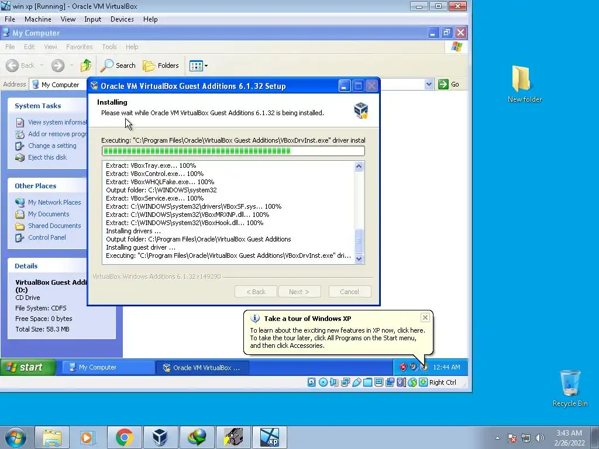Open Windows Media Player from host taskbar
This screenshot has height=449, width=599.
point(87,437)
